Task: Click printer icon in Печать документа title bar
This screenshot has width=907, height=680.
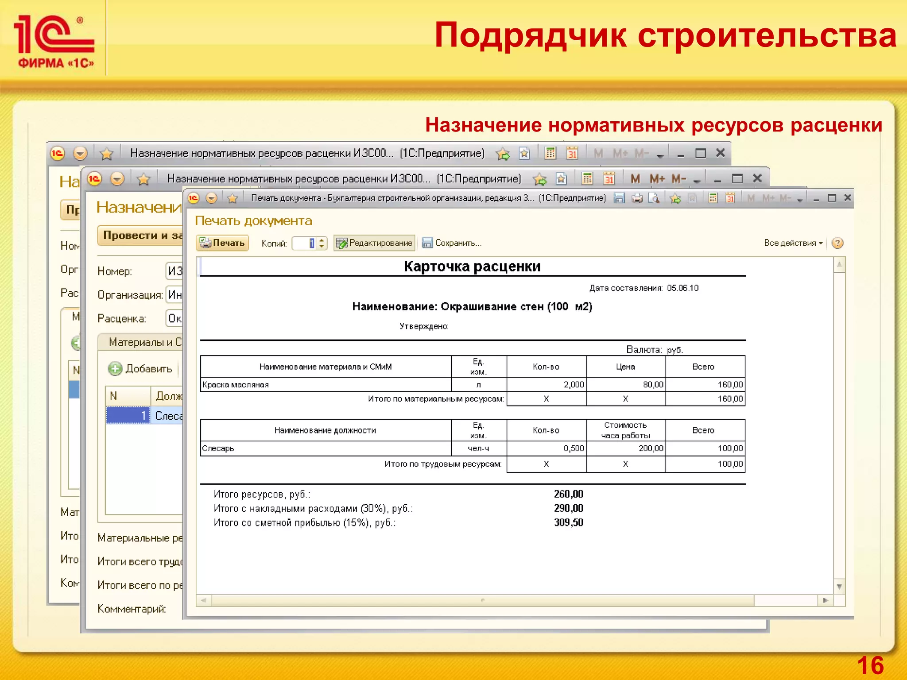Action: click(637, 198)
